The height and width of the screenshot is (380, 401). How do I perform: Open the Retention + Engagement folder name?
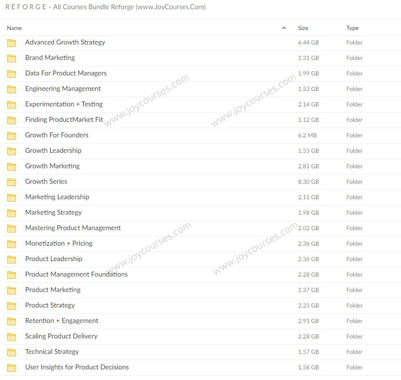click(x=62, y=321)
